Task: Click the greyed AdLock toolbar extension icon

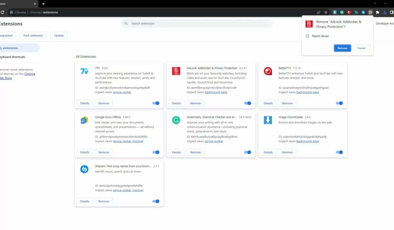Action: point(370,12)
